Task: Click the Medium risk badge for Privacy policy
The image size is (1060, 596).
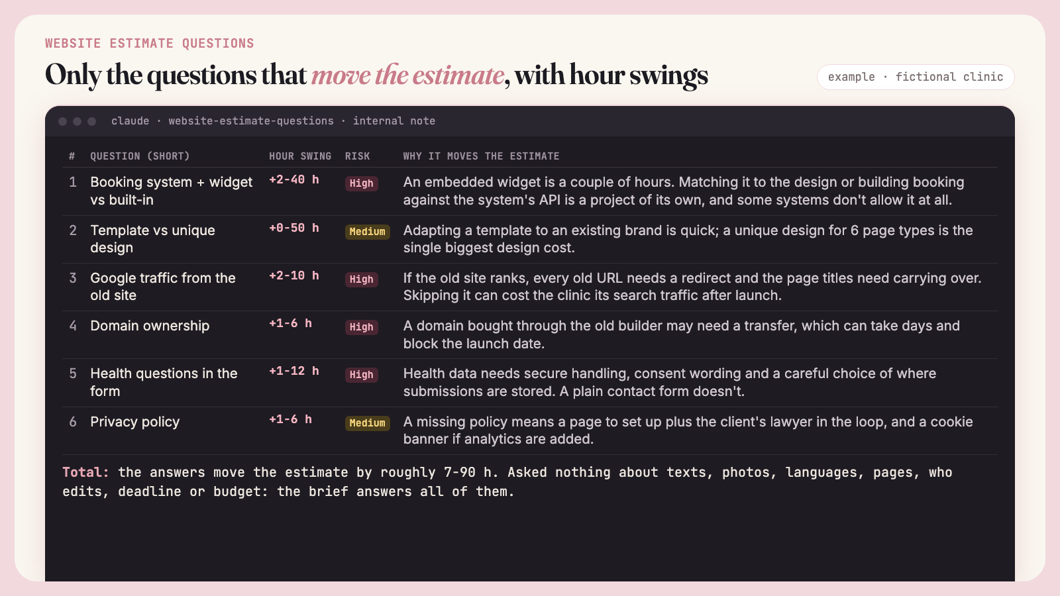Action: (x=368, y=423)
